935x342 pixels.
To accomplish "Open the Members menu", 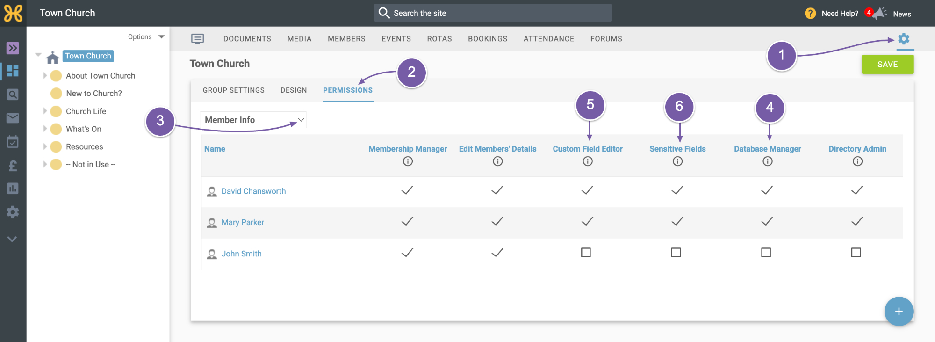I will [346, 39].
